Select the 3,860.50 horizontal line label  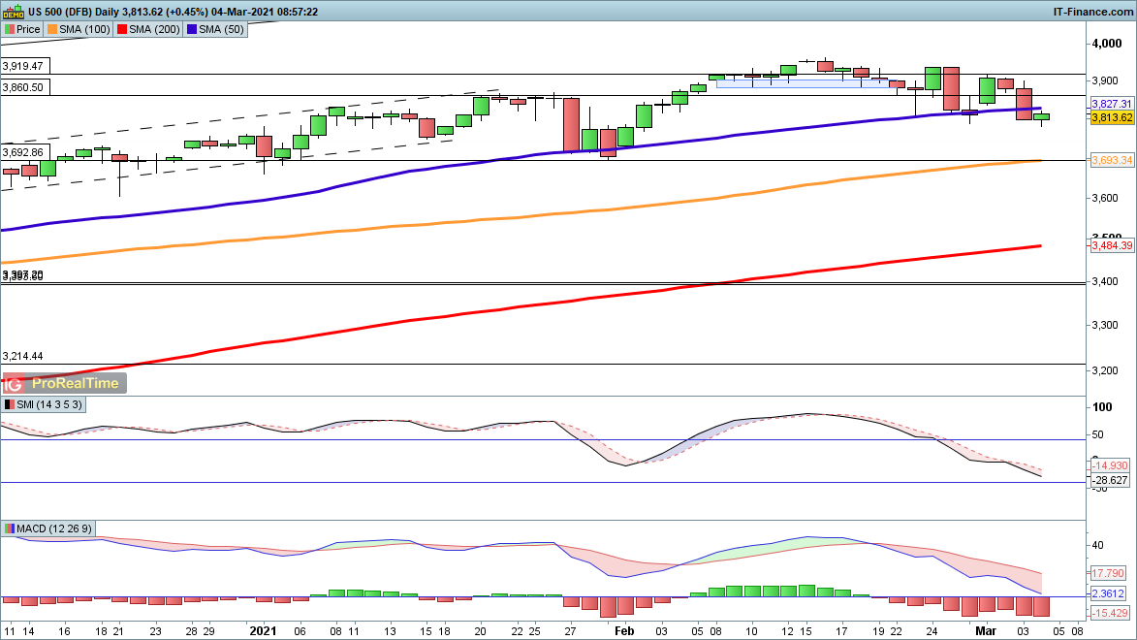tap(25, 87)
